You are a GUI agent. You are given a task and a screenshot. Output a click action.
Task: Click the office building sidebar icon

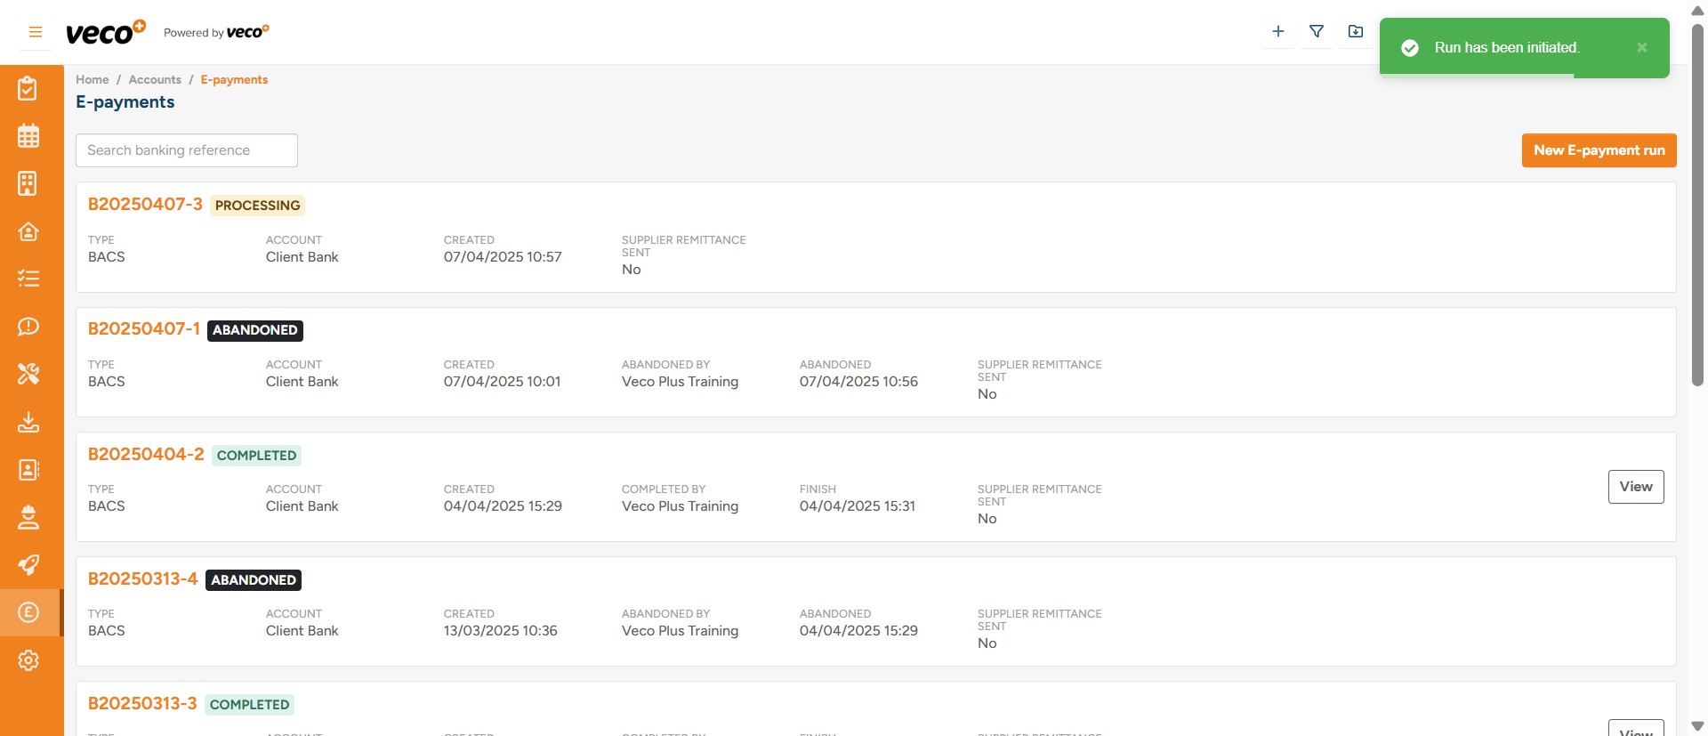[28, 183]
